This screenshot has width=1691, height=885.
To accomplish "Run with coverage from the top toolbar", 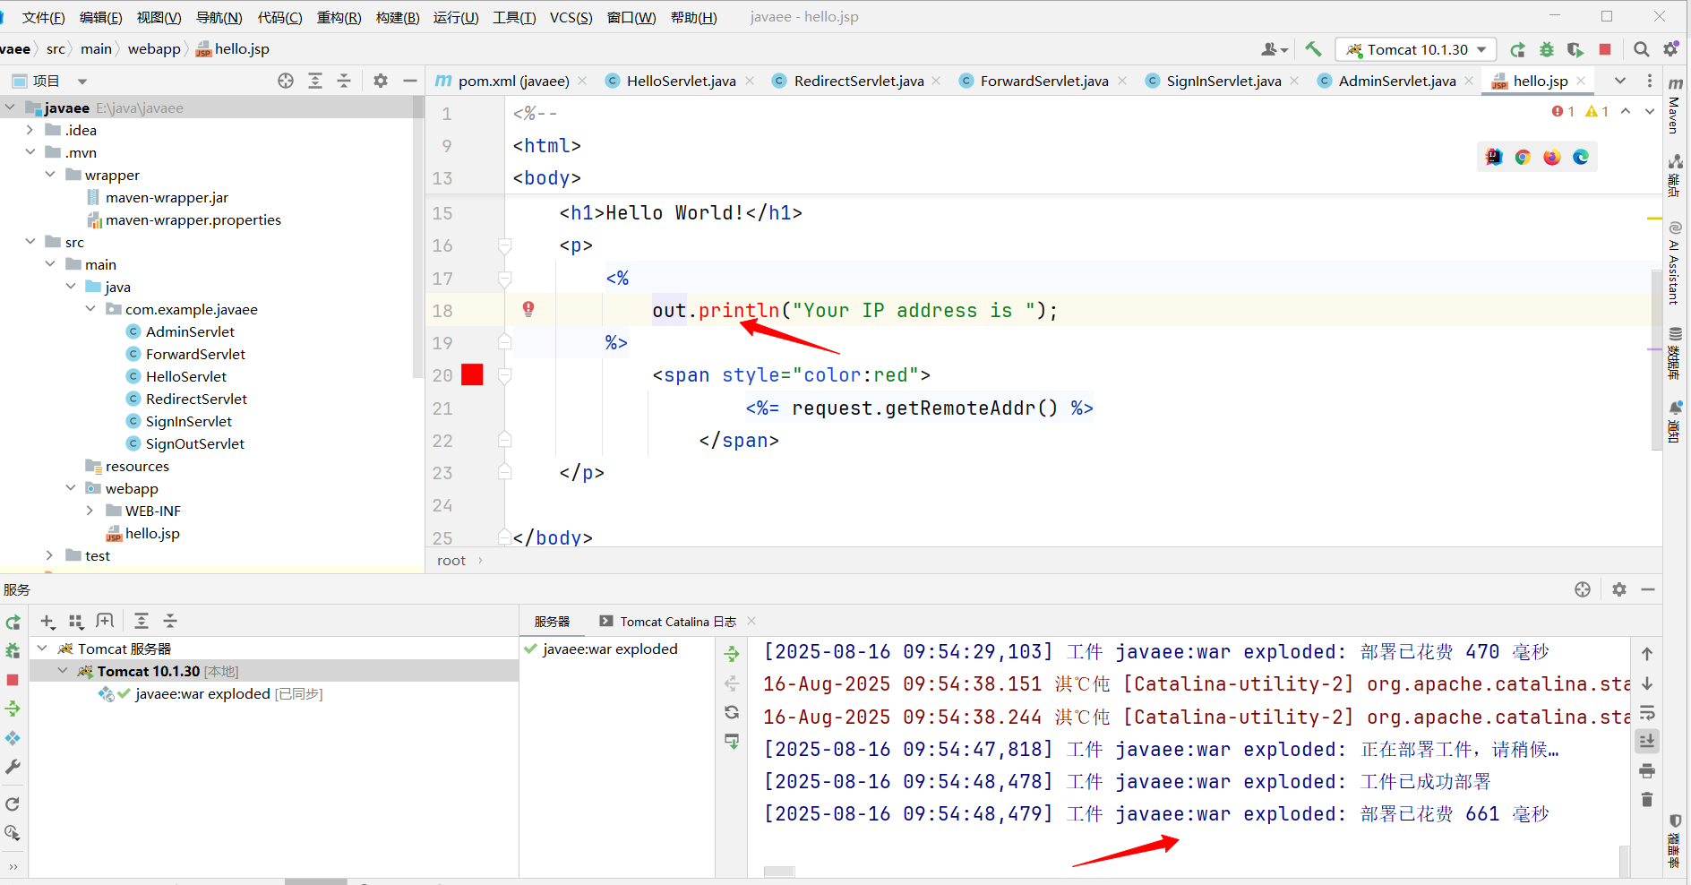I will pyautogui.click(x=1575, y=49).
